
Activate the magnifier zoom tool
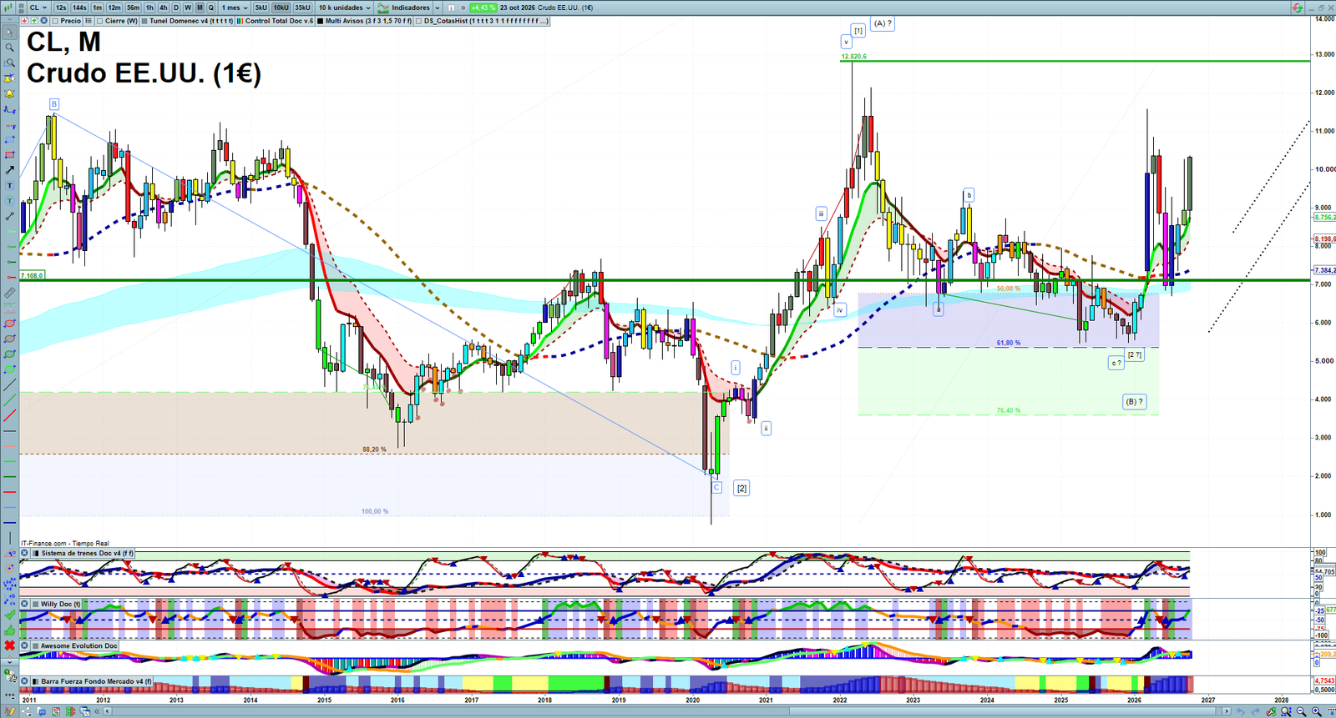[x=10, y=48]
